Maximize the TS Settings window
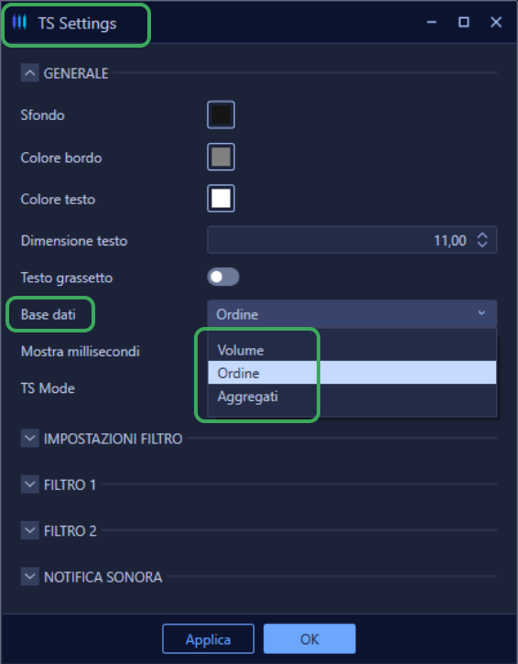Viewport: 518px width, 664px height. coord(464,22)
